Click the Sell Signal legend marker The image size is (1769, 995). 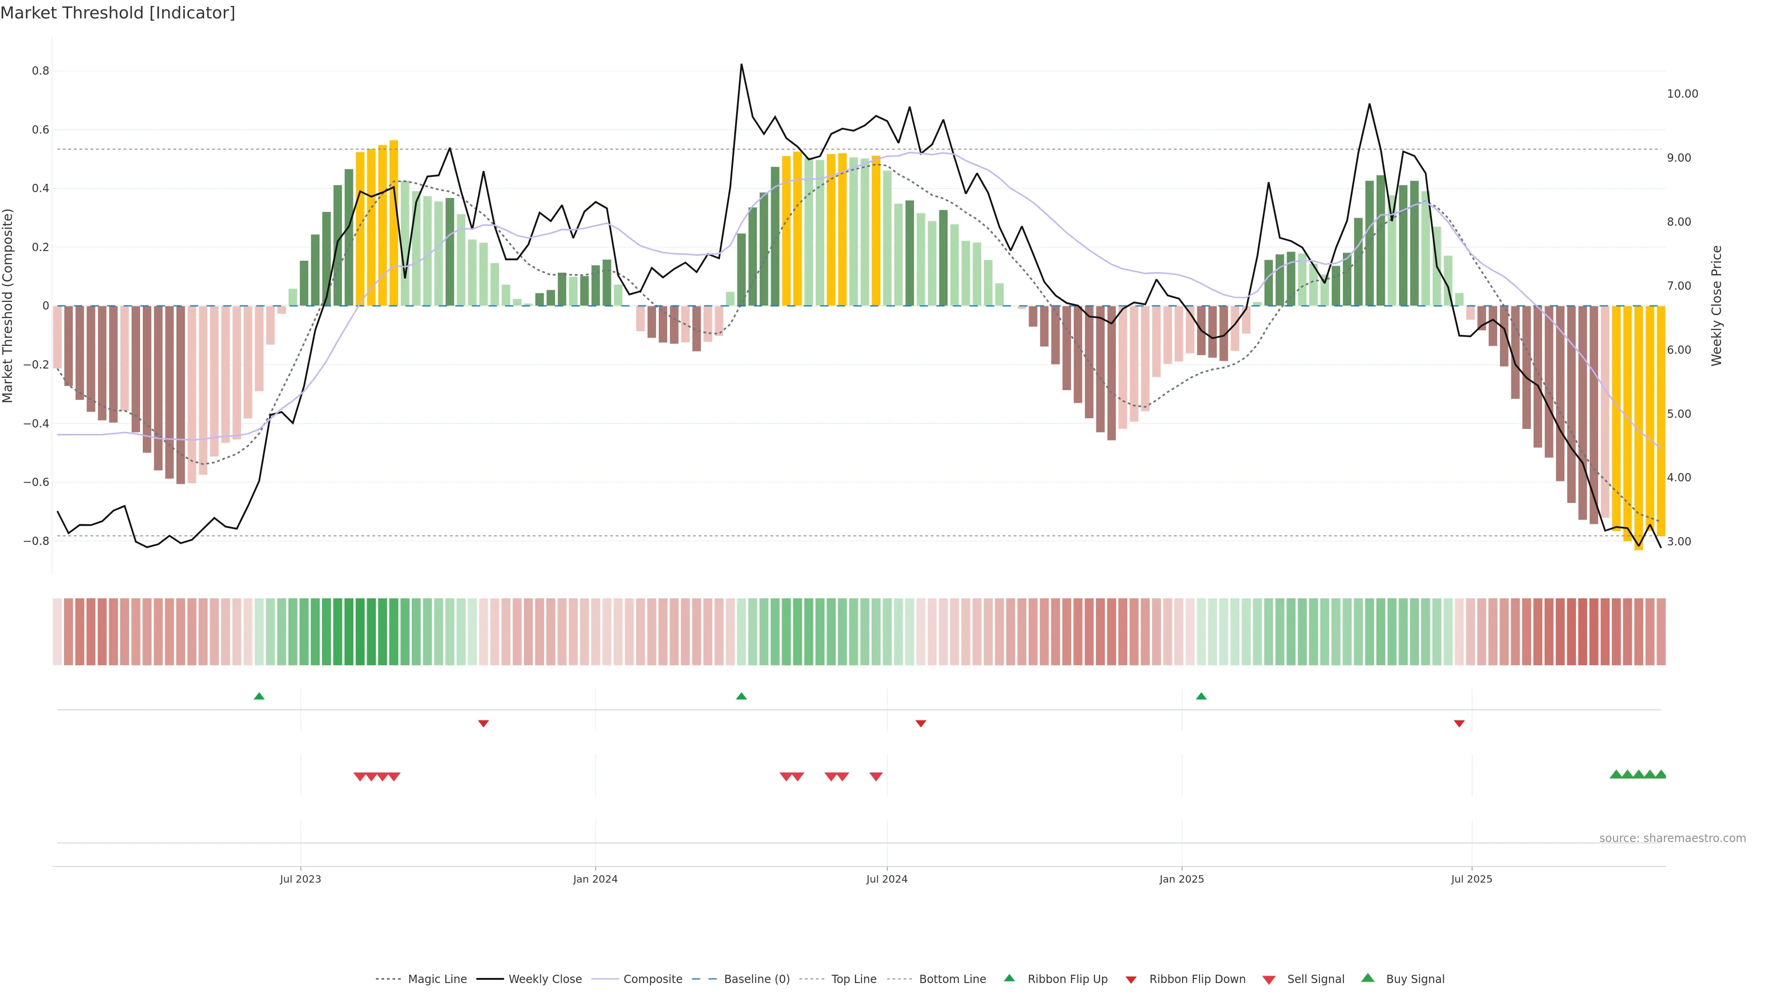1268,980
